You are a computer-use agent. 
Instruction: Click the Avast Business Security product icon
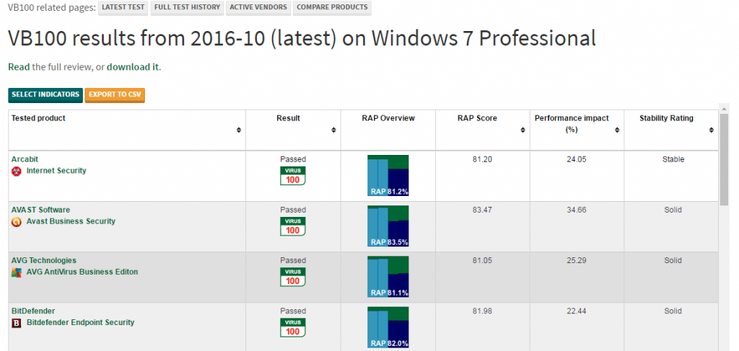coord(17,221)
